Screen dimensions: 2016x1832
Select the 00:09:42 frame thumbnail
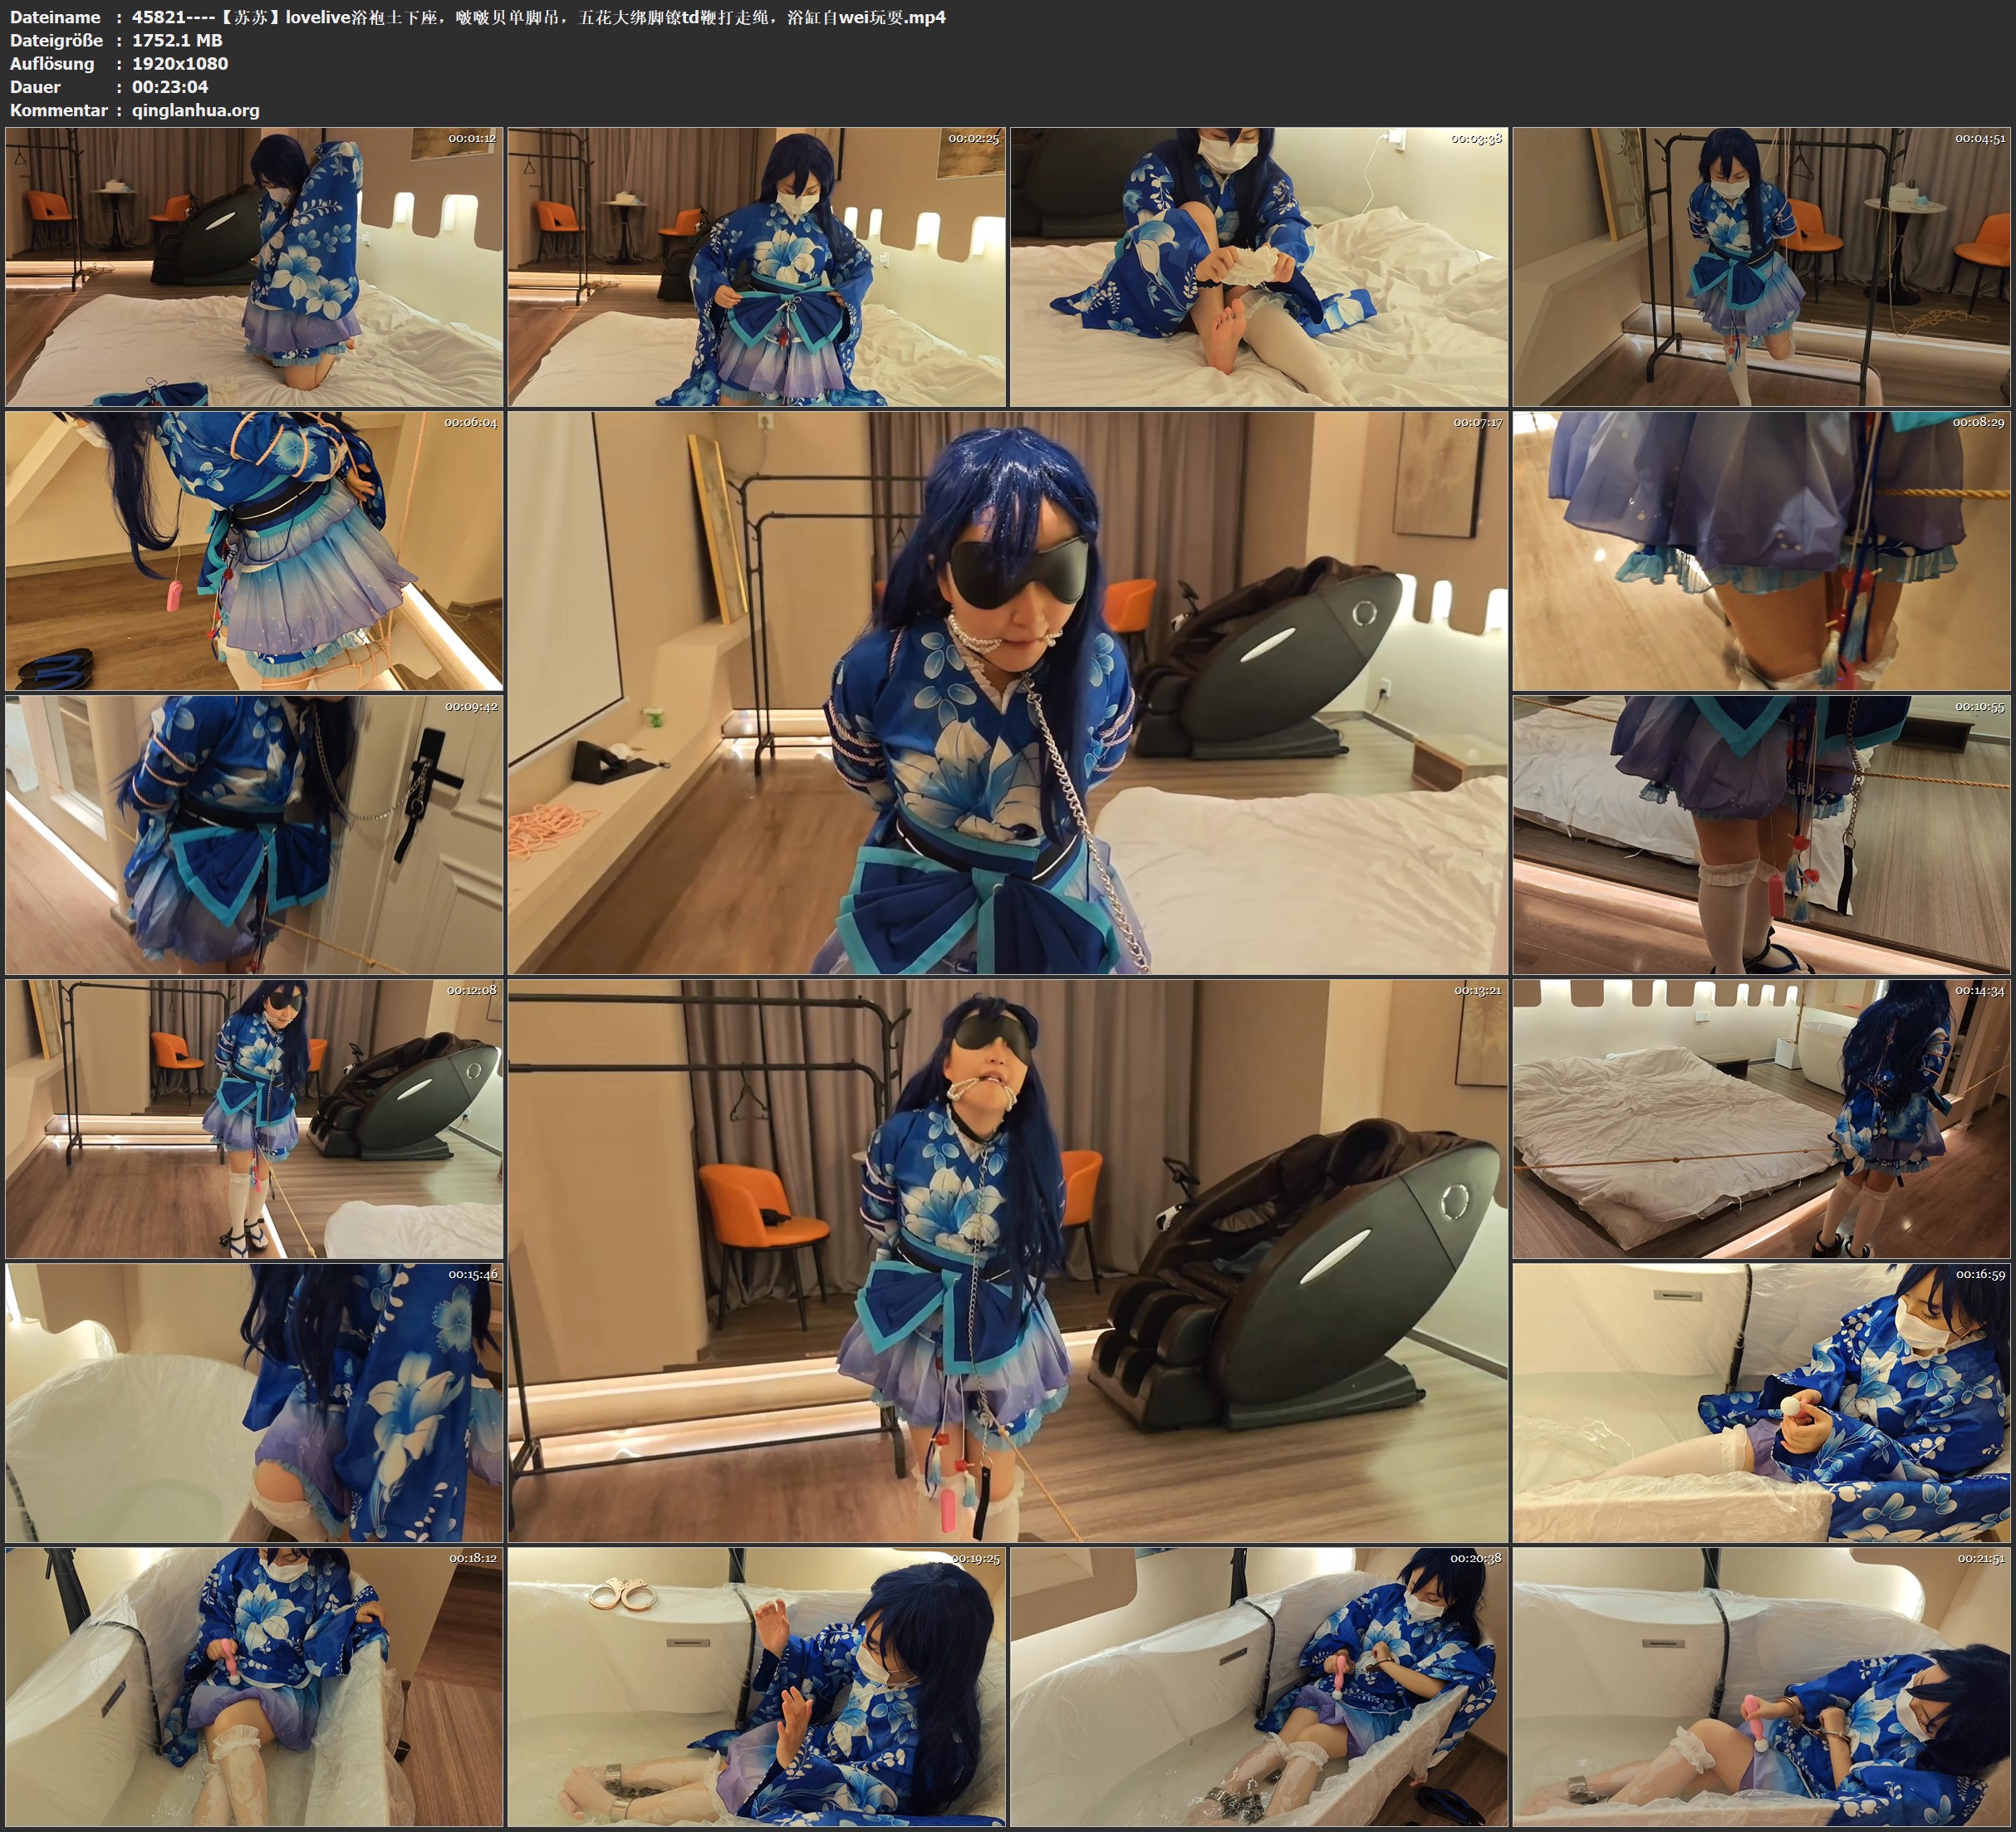(254, 835)
